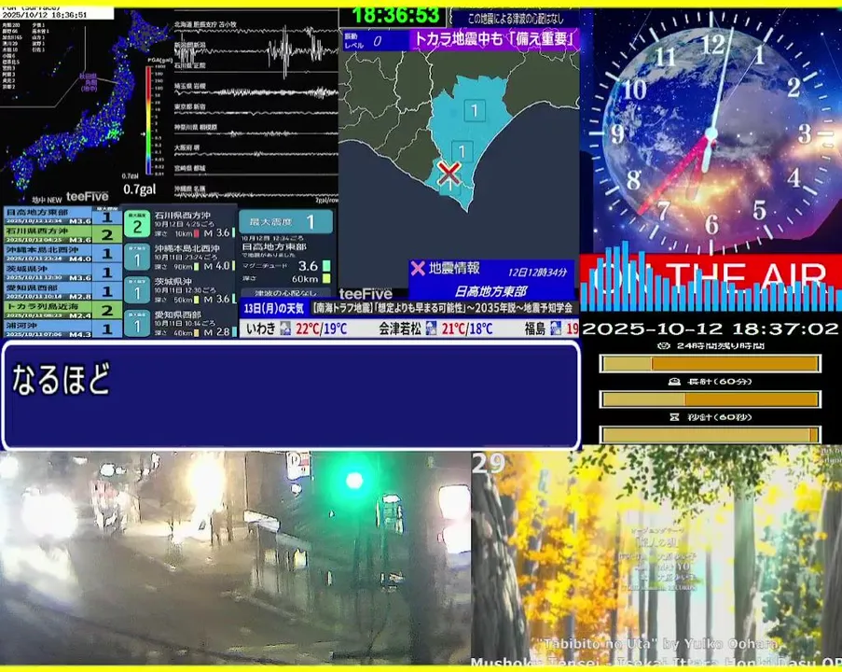Click the green traffic light in camera feed
842x672 pixels.
pyautogui.click(x=354, y=480)
